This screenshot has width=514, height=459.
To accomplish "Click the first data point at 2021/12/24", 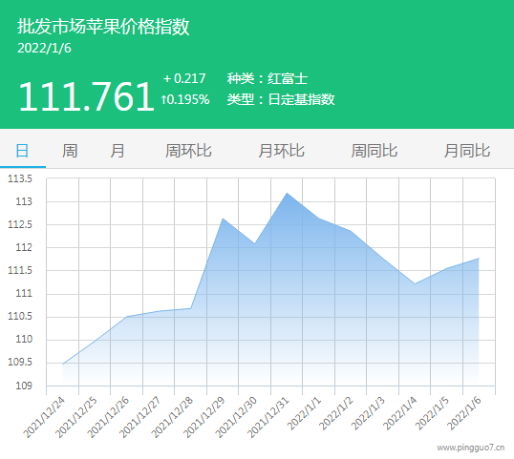I will tap(63, 364).
